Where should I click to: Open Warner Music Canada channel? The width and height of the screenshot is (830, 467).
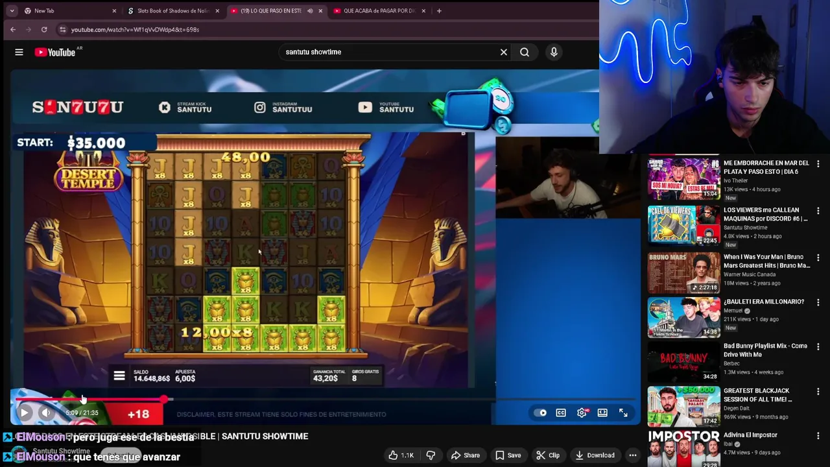point(749,274)
